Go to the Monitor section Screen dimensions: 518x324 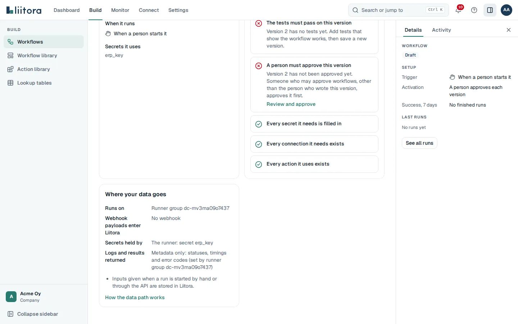tap(120, 10)
